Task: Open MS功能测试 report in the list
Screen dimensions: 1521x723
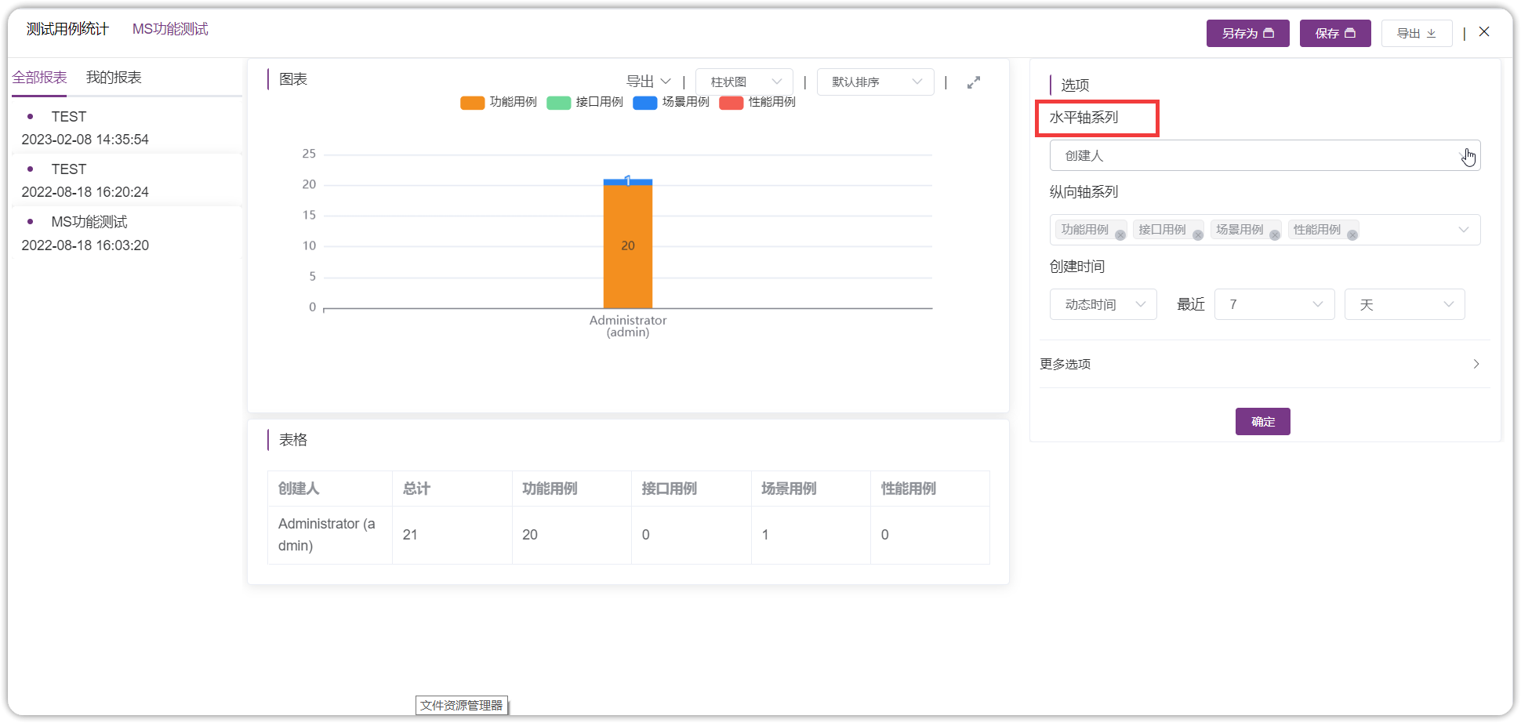Action: (127, 234)
